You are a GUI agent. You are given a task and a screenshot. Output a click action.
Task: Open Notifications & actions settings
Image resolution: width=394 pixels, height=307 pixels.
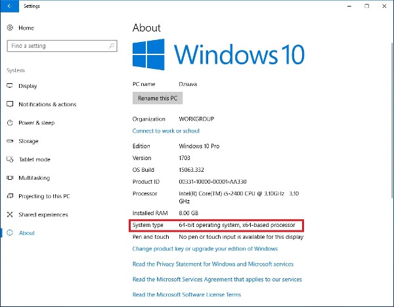47,104
